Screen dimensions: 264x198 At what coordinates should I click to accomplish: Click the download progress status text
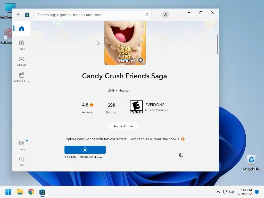pyautogui.click(x=85, y=157)
